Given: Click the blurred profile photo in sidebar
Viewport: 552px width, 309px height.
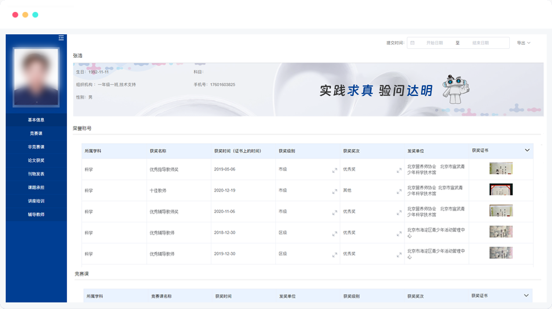Looking at the screenshot, I should click(36, 77).
